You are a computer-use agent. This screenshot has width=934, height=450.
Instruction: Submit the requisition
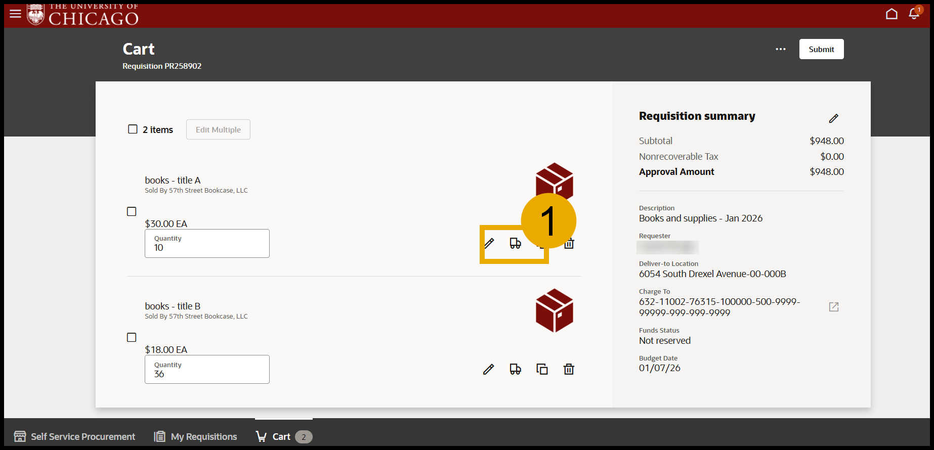tap(821, 49)
